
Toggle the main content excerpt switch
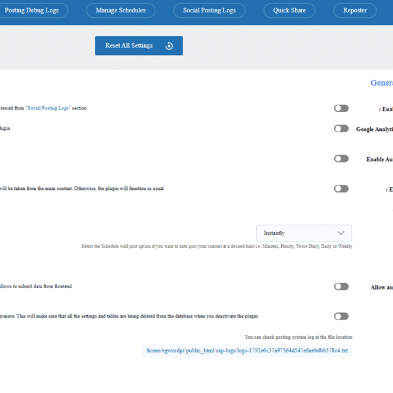341,189
